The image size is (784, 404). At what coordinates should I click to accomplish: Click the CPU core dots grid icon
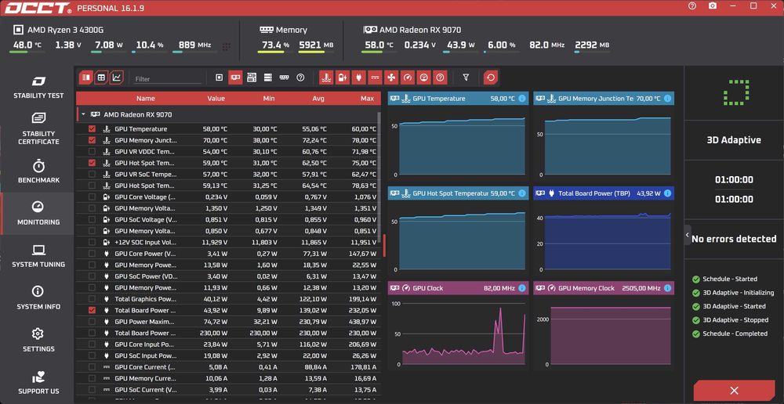click(227, 46)
